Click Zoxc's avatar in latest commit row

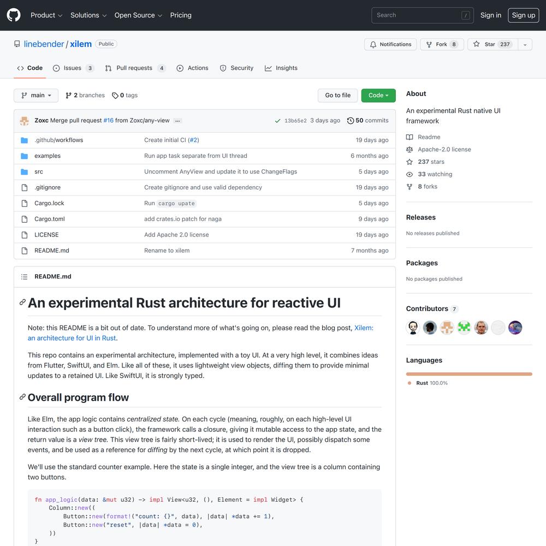25,121
